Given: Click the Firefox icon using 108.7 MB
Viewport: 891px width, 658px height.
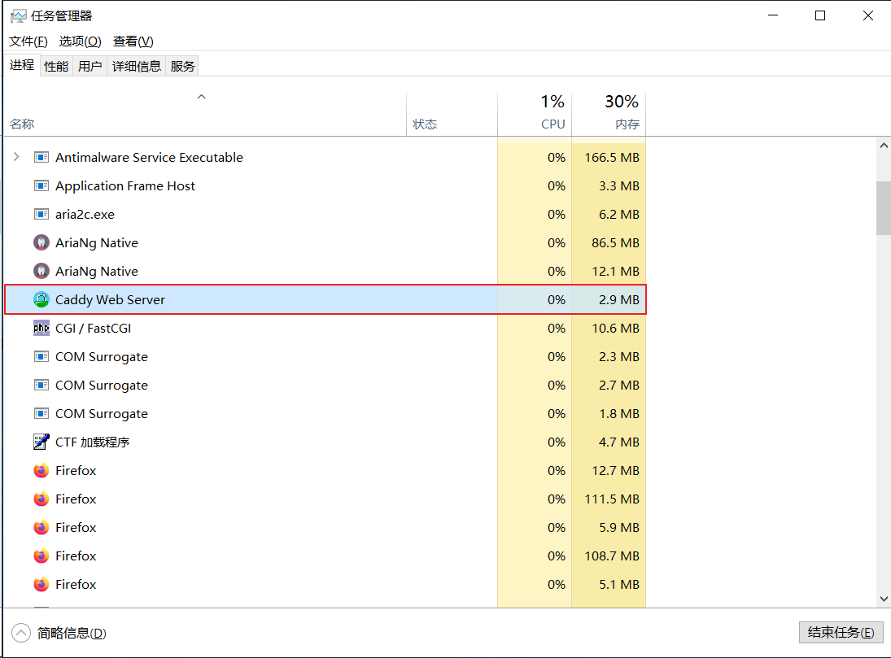Looking at the screenshot, I should (41, 556).
